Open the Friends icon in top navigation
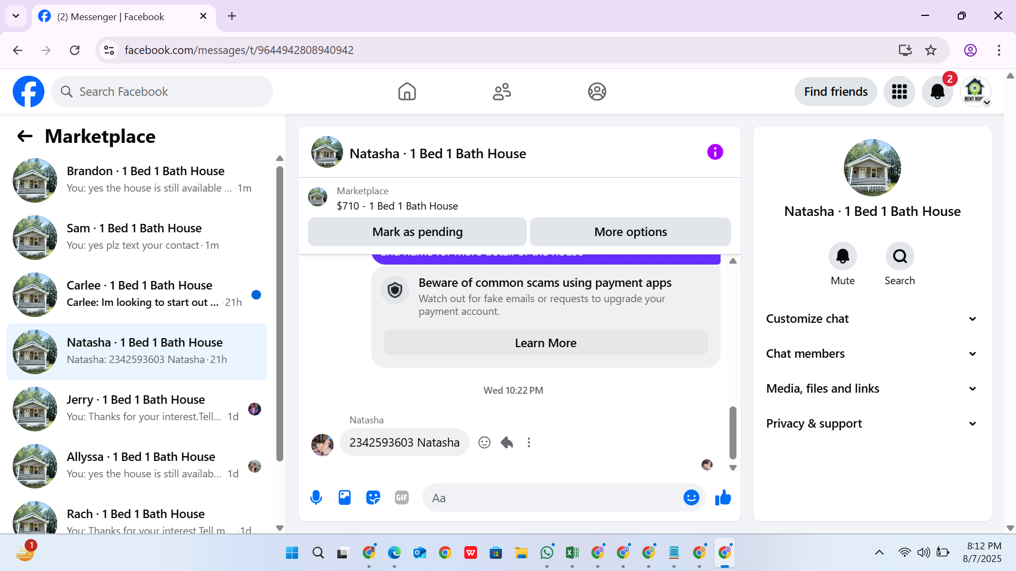The image size is (1016, 571). 501,92
